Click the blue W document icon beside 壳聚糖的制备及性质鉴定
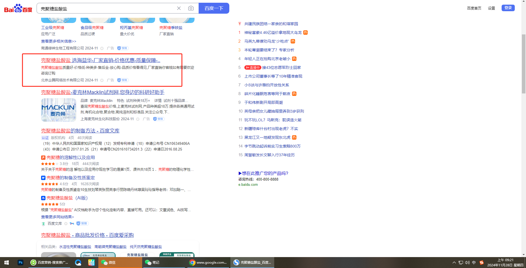Viewport: 526px width, 268px height. pyautogui.click(x=43, y=178)
